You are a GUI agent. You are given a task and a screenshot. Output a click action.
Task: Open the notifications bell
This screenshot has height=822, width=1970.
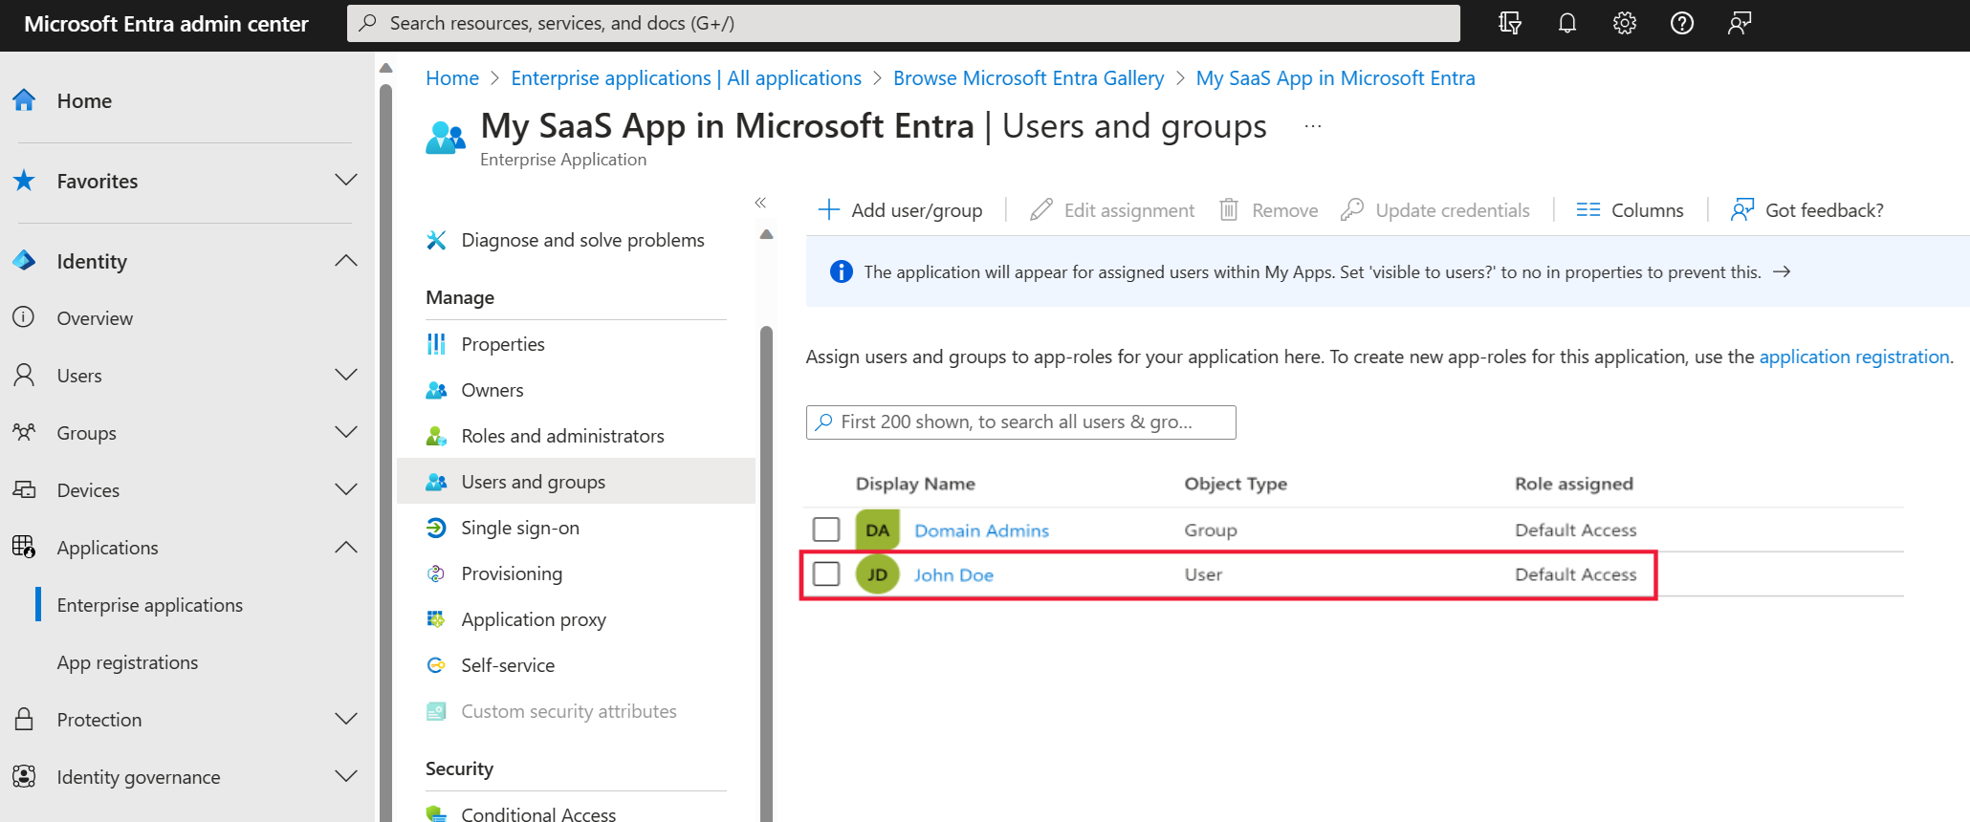point(1567,23)
